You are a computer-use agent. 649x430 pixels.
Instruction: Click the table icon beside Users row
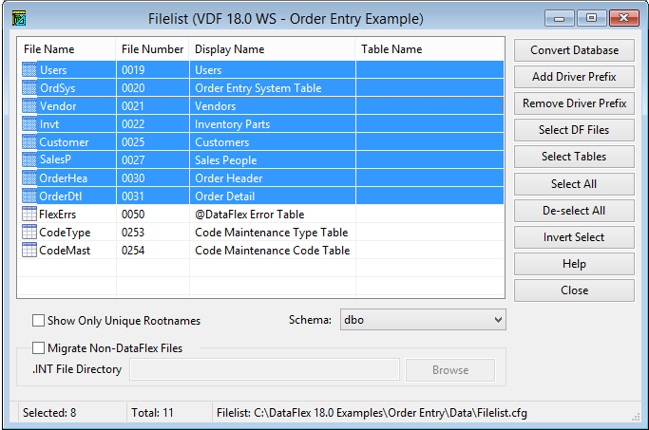[x=29, y=70]
